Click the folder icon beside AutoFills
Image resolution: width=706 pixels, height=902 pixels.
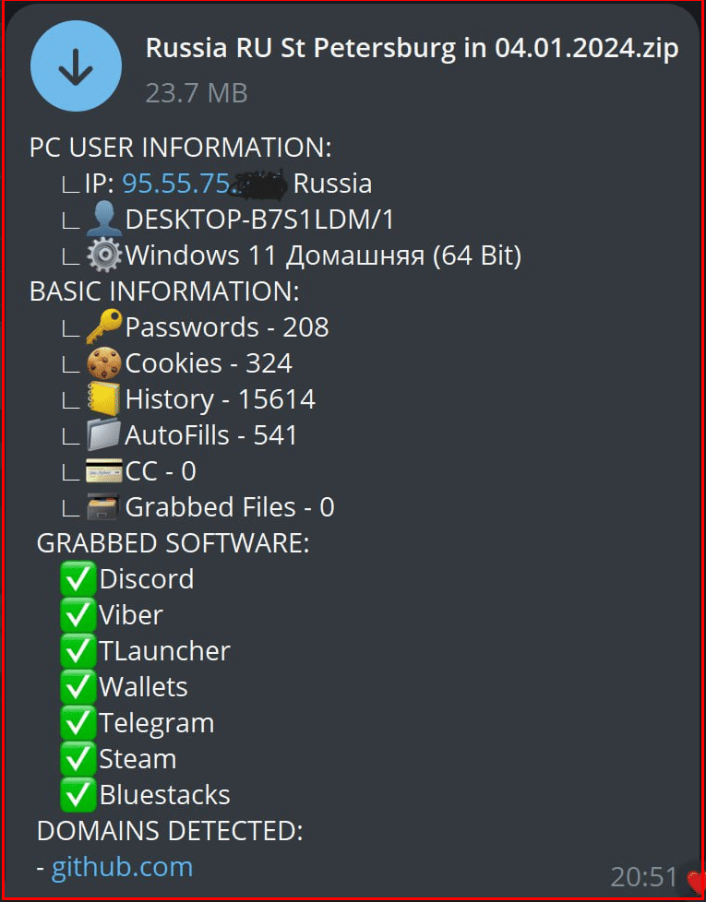[103, 435]
